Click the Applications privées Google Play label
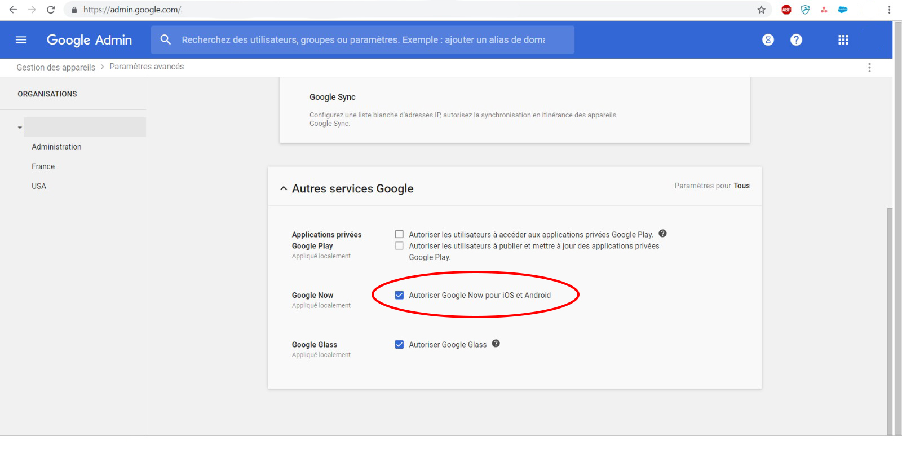Screen dimensions: 902x466 pyautogui.click(x=326, y=240)
